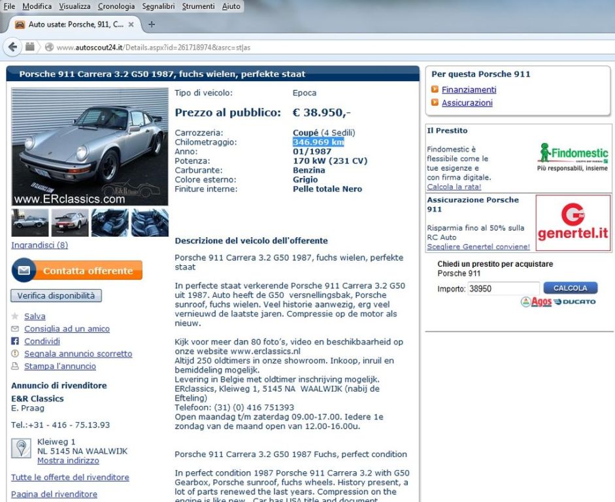
Task: Open a new tab with plus button
Action: tap(152, 24)
